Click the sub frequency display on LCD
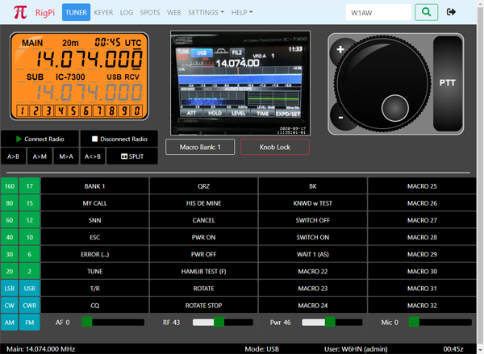 (x=89, y=92)
